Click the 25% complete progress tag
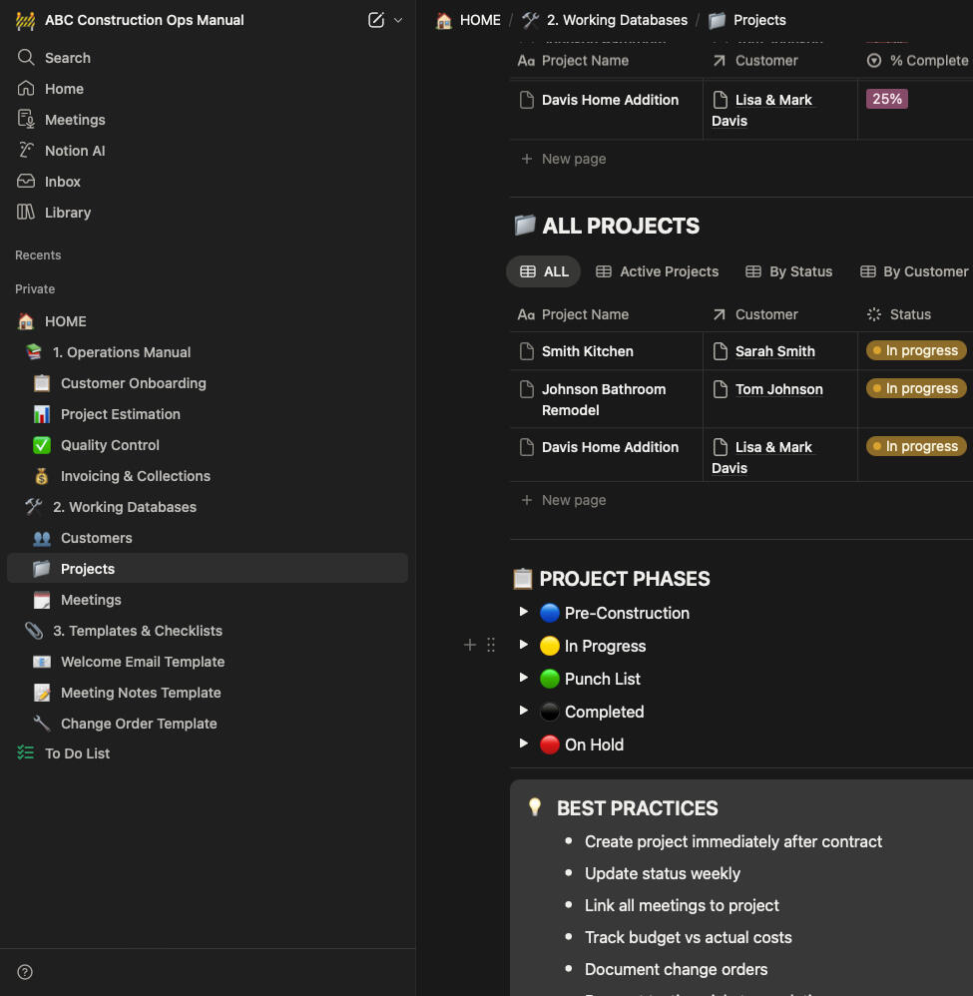973x996 pixels. click(x=887, y=100)
